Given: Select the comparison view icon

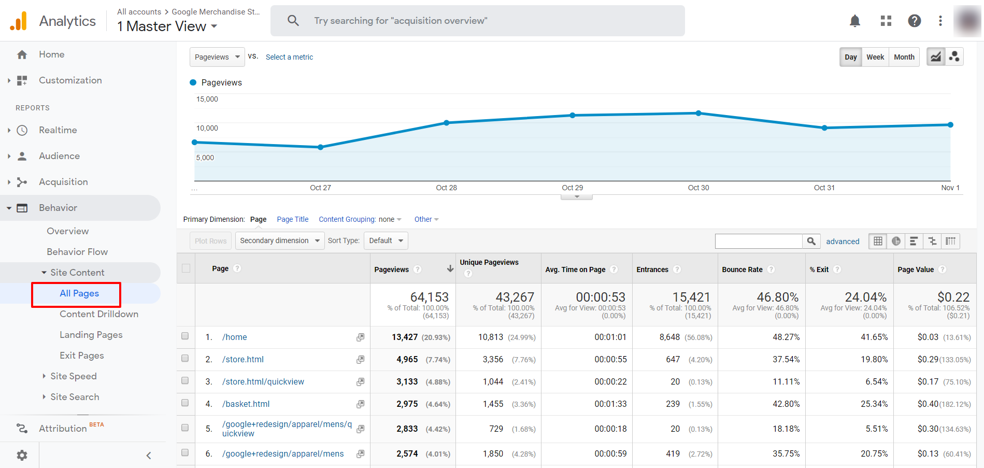Looking at the screenshot, I should click(x=932, y=241).
